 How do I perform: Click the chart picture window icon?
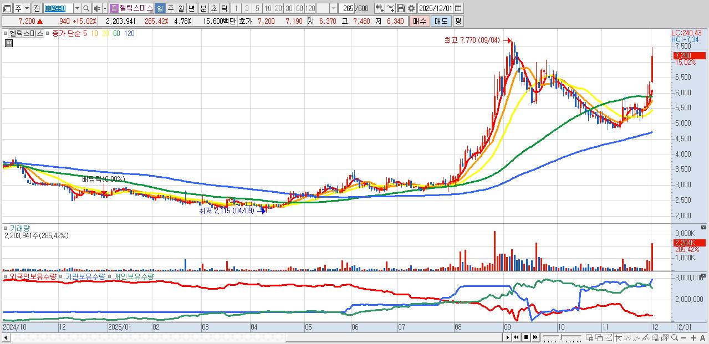coord(665,337)
